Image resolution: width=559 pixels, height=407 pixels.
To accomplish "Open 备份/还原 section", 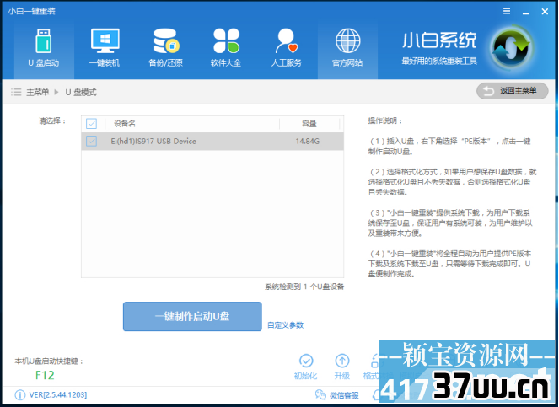I will point(166,49).
